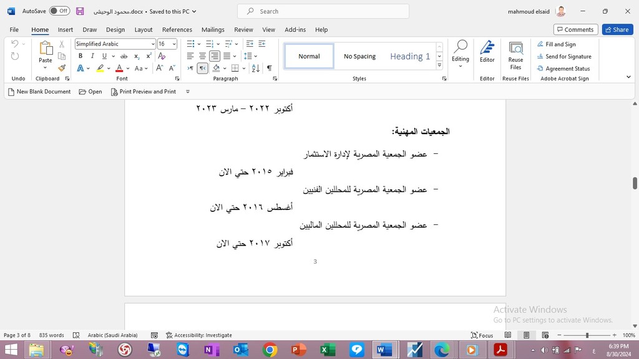Click the Accessibility: Investigate status item
Screen dimensions: 639x359
point(199,335)
